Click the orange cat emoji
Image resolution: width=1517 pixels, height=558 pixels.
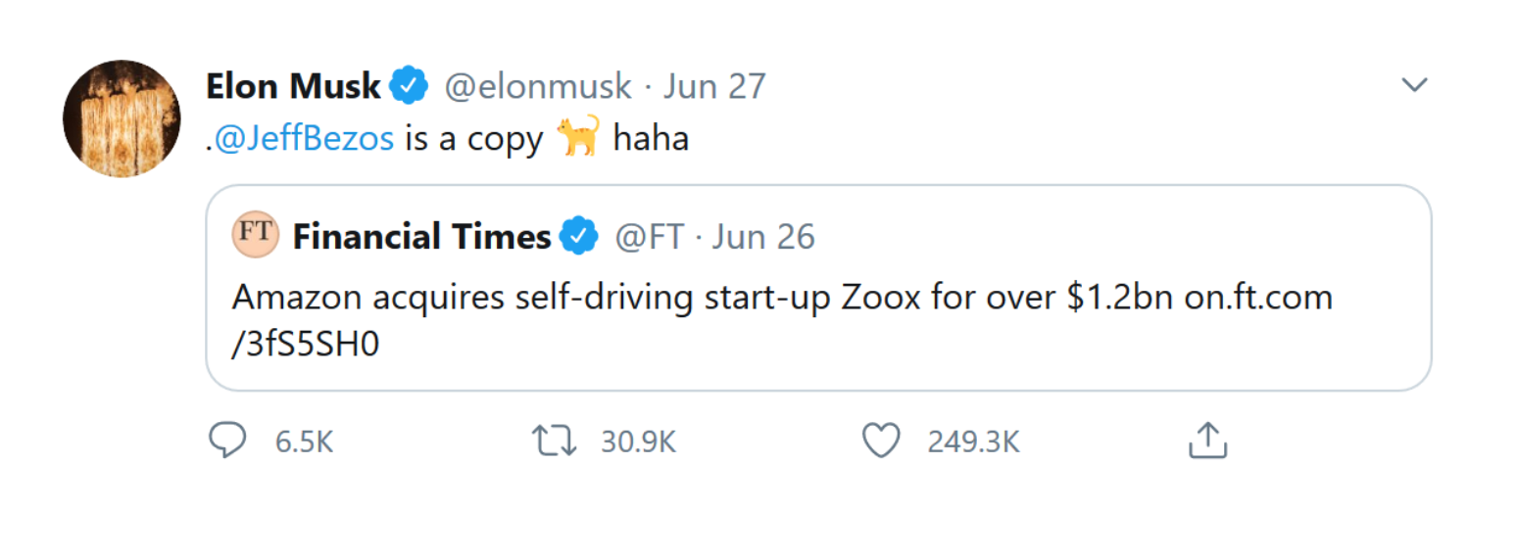tap(577, 137)
